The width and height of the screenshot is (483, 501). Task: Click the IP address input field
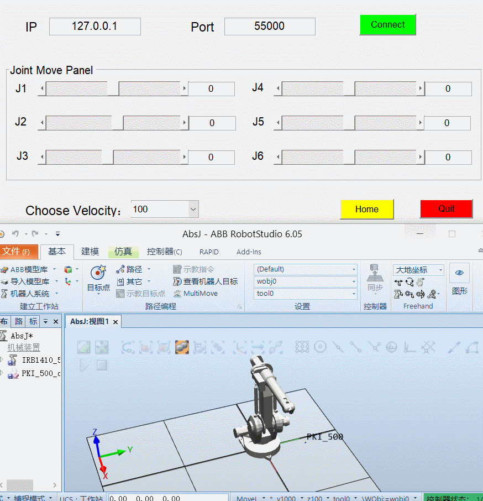95,26
